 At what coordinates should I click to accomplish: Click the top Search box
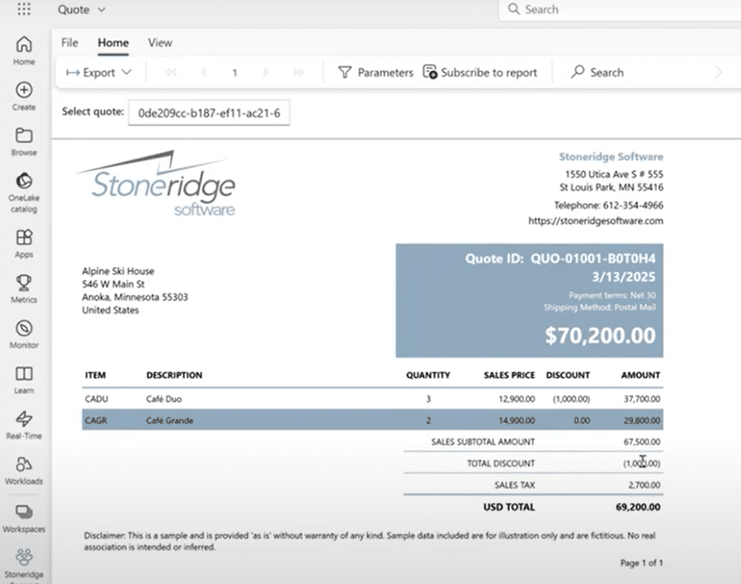619,10
